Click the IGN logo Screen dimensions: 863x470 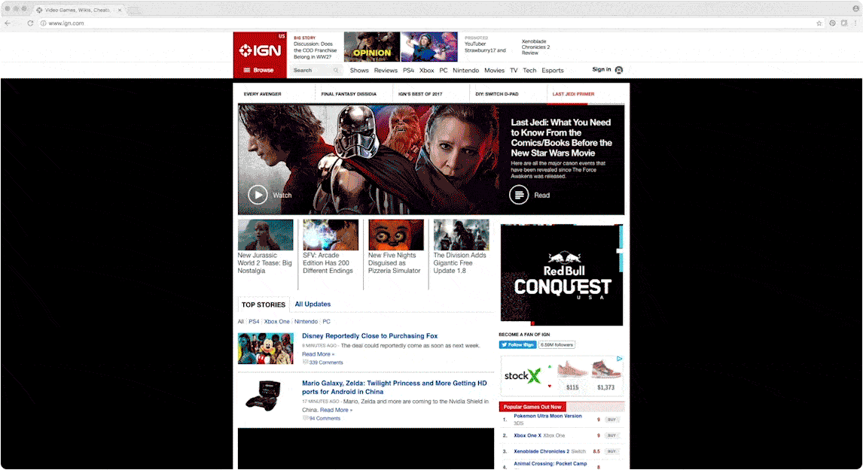[260, 50]
